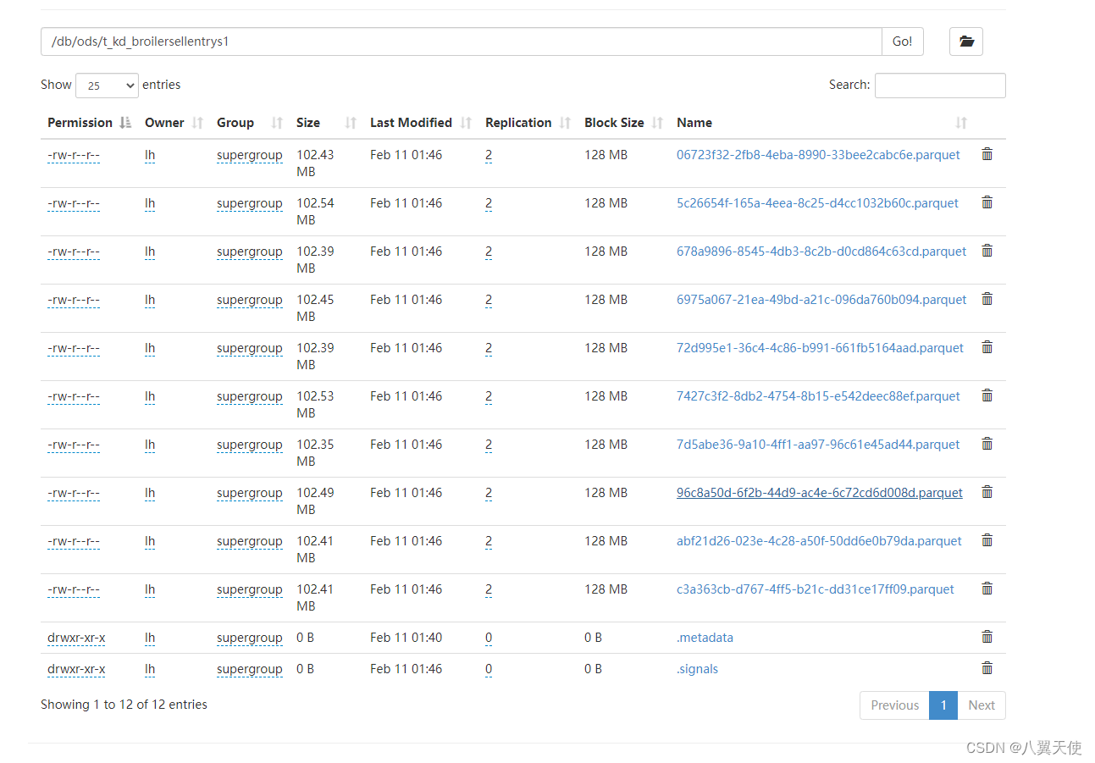Click supergroup in the .metadata row
Viewport: 1095px width, 763px height.
250,638
